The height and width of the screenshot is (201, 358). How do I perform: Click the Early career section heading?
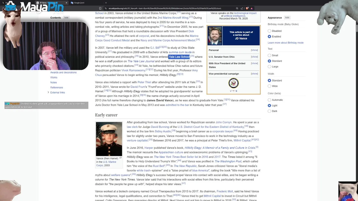coord(106,115)
